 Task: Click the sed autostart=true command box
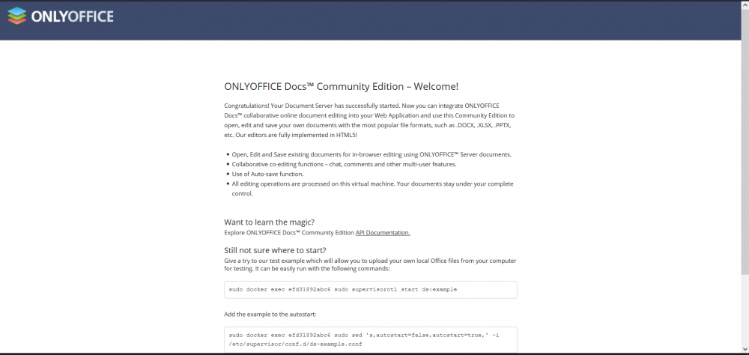tap(371, 339)
